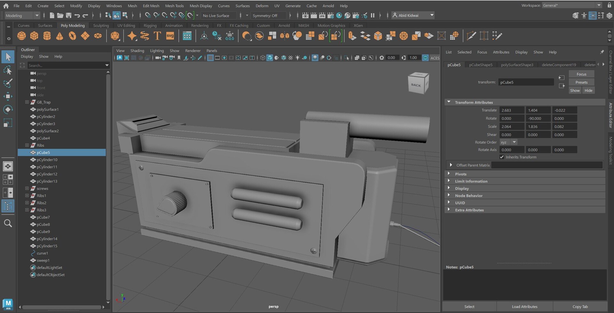
Task: Click the Outliner search magnifier icon
Action: tap(8, 223)
